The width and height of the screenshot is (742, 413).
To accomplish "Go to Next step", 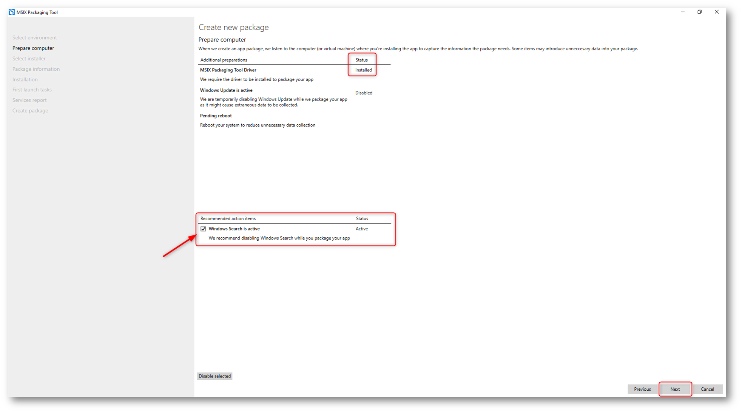I will click(x=675, y=389).
